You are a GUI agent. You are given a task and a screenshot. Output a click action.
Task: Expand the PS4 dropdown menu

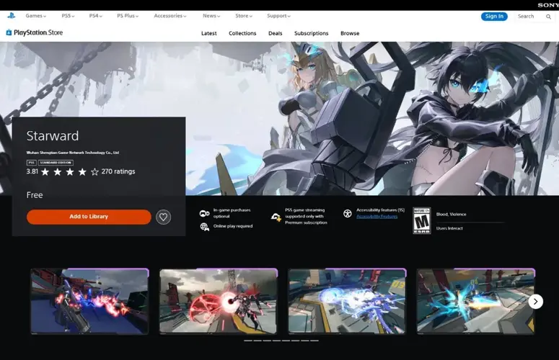[95, 16]
